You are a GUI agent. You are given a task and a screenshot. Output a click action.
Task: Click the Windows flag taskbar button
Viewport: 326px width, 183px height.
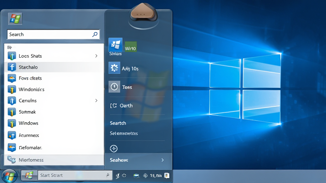tap(29, 175)
